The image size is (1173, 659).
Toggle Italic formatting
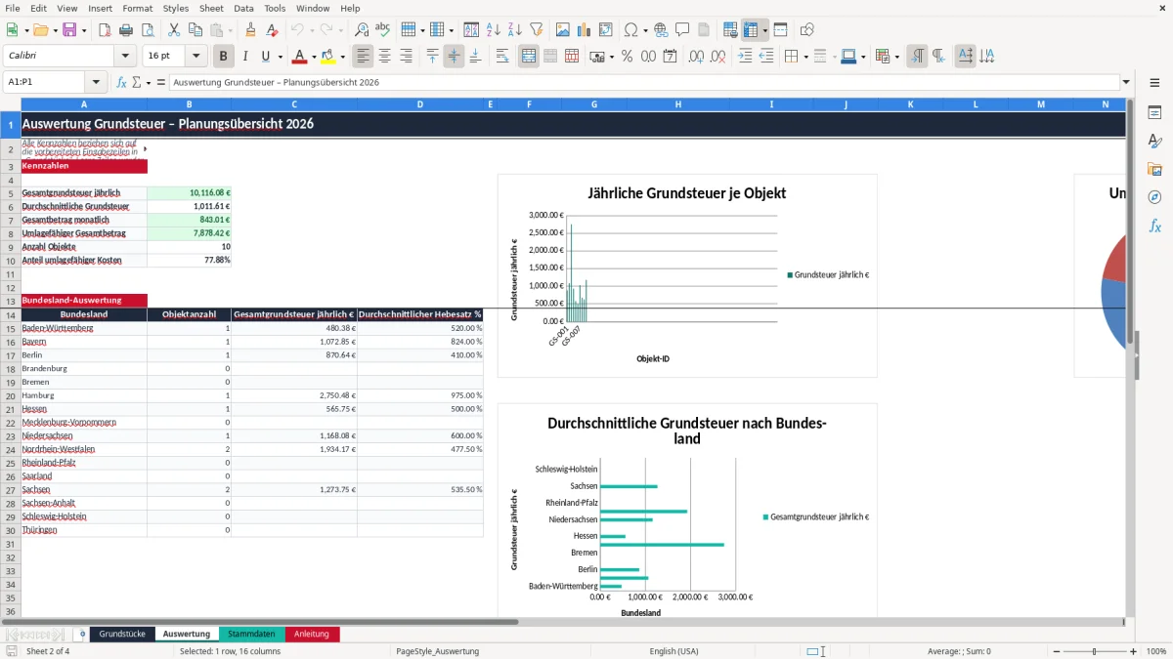(245, 57)
